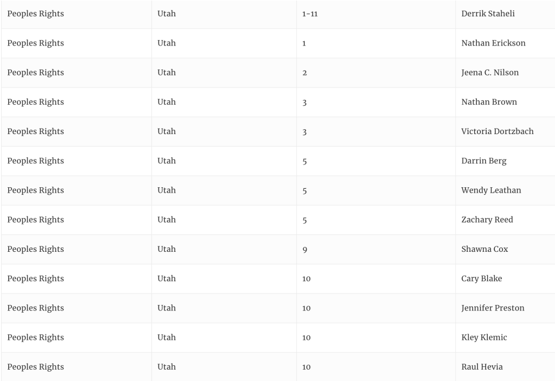Click on Jennifer Preston

click(x=493, y=308)
